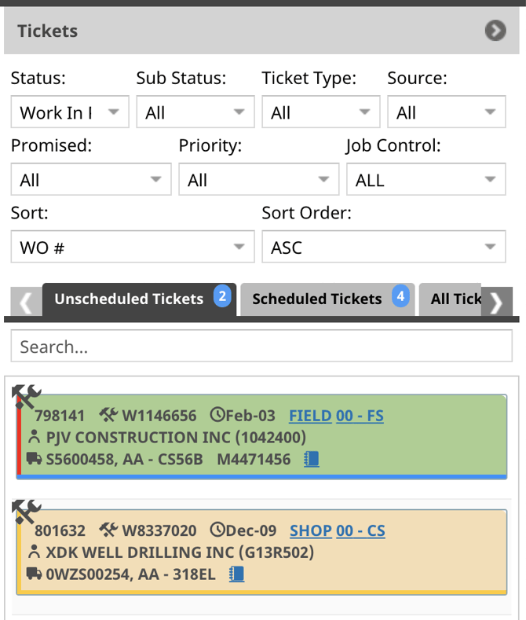
Task: Change the Sort Order dropdown
Action: 384,247
